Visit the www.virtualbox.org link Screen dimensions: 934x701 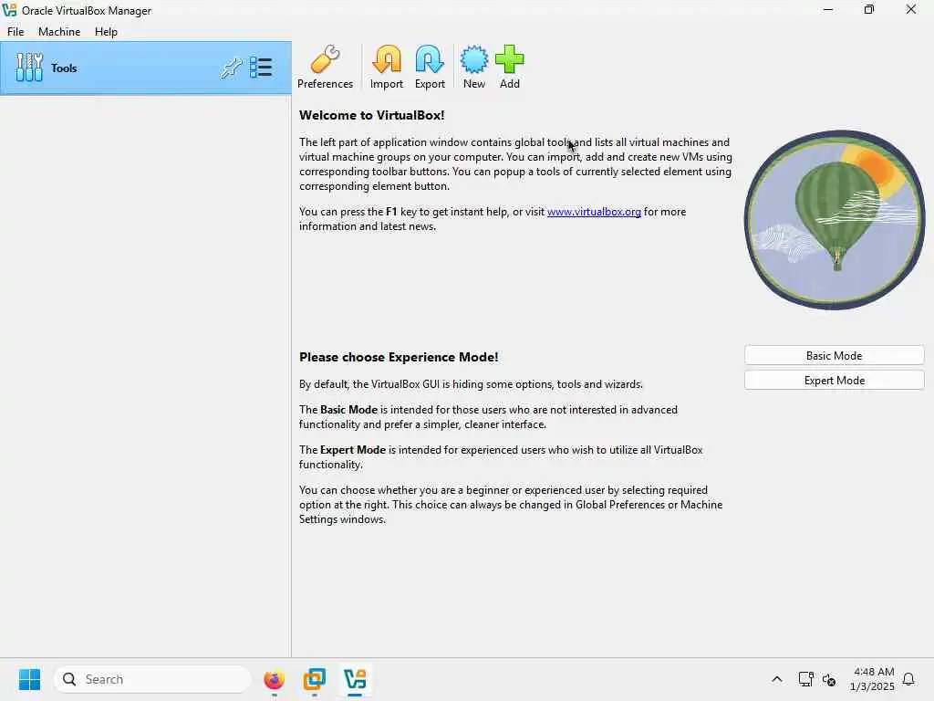tap(594, 212)
